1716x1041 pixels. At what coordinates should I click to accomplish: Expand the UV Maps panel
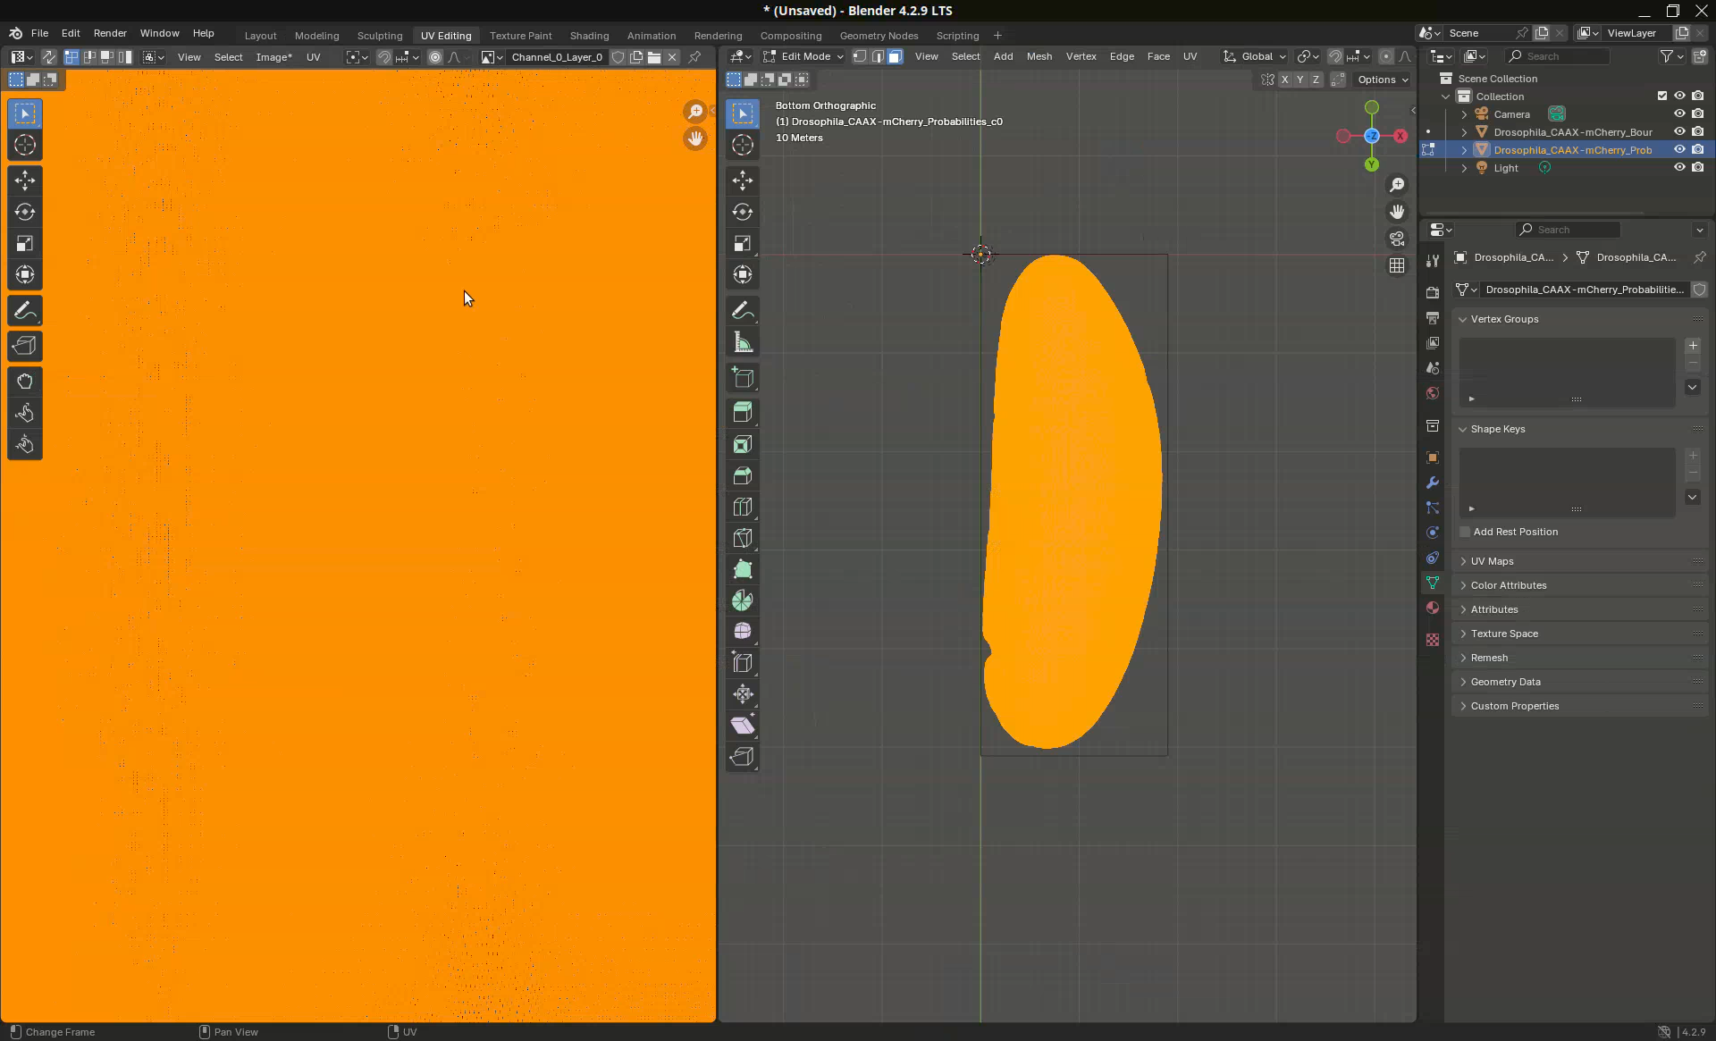click(x=1492, y=561)
